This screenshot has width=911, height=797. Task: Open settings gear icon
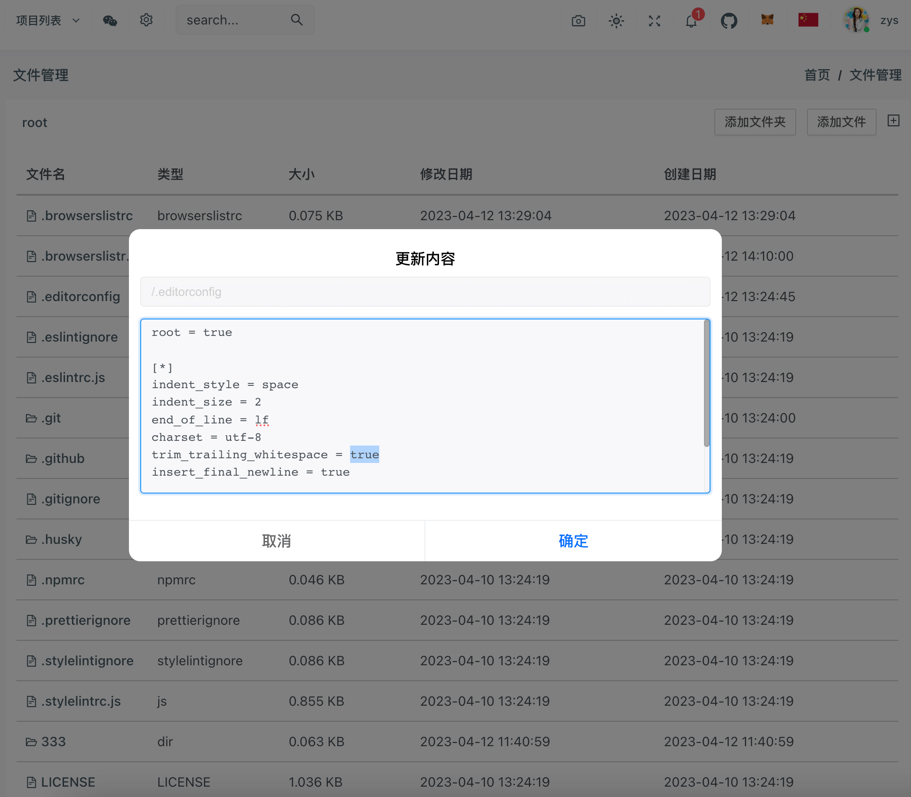click(146, 20)
